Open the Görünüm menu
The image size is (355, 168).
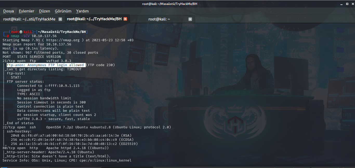tap(63, 11)
